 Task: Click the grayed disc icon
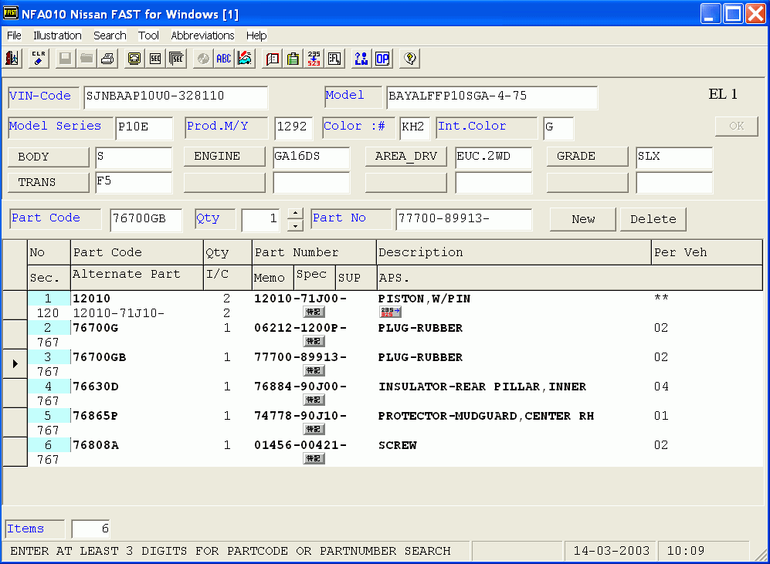[203, 59]
